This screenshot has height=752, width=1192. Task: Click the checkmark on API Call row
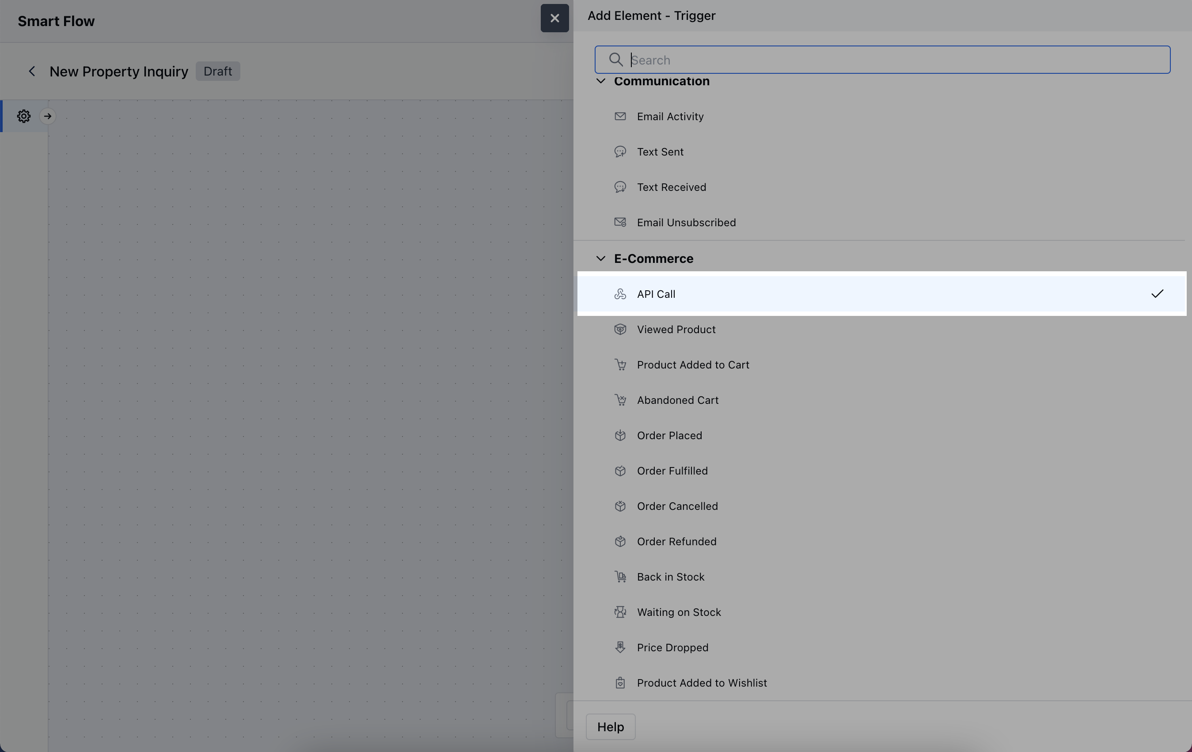click(1158, 294)
